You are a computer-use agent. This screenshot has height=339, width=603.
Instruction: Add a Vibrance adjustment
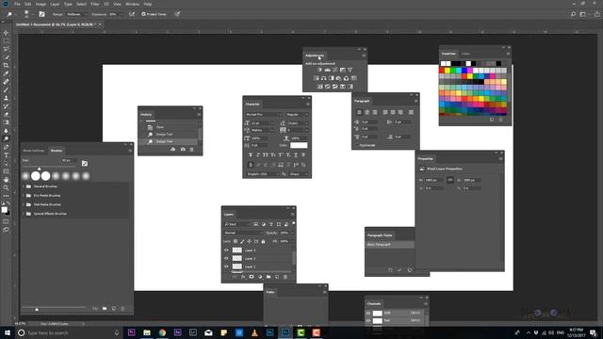pos(350,70)
